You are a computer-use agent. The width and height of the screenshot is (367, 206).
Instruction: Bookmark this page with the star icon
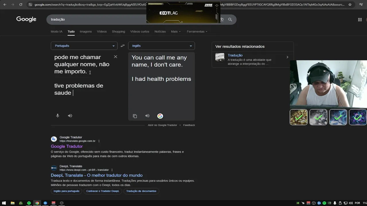[350, 5]
